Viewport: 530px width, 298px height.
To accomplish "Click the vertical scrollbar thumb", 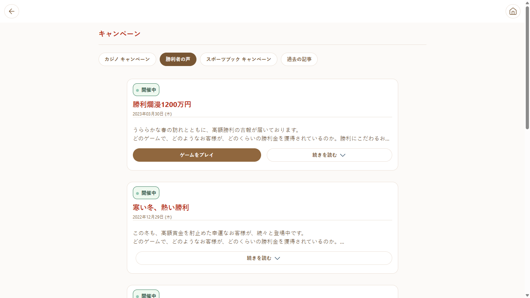I will [527, 67].
